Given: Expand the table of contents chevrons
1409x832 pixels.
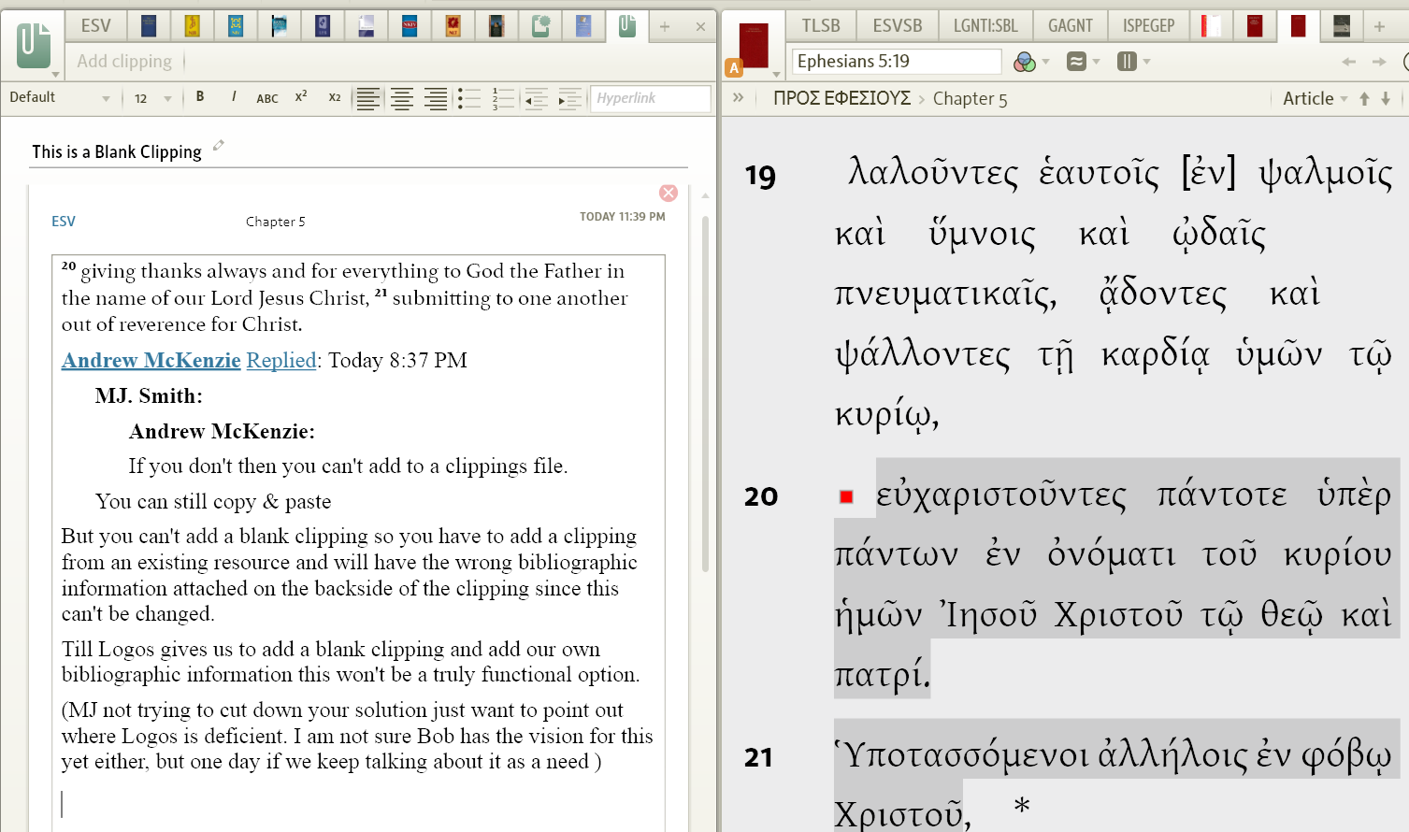Looking at the screenshot, I should point(739,97).
